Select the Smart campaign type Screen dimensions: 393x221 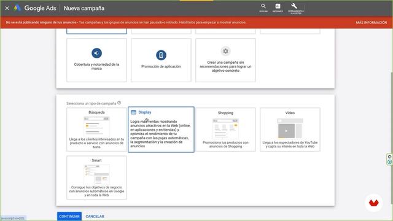click(96, 177)
